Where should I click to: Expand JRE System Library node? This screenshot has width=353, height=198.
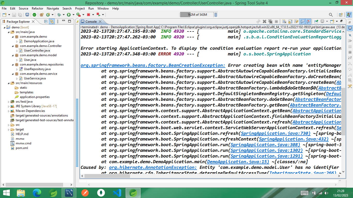tap(9, 106)
